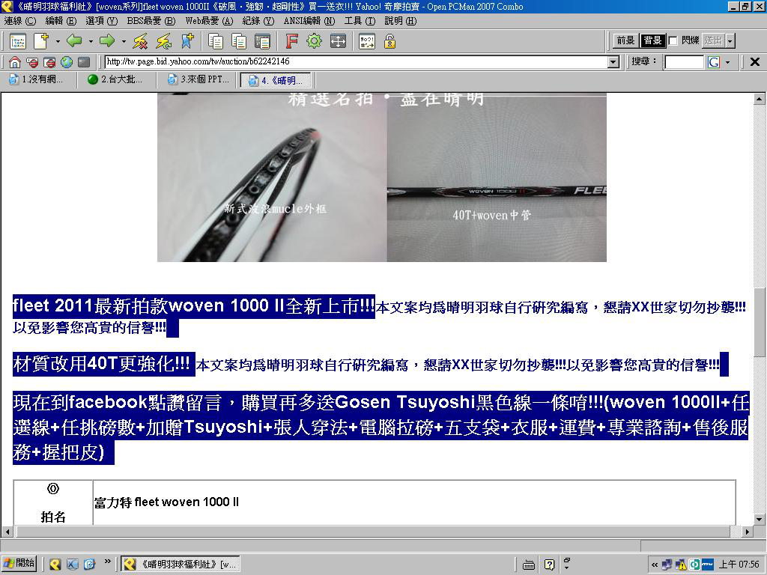Go forward with the green right arrow
767x575 pixels.
point(107,41)
